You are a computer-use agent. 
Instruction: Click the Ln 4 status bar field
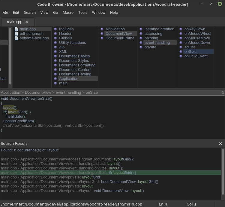point(171,204)
